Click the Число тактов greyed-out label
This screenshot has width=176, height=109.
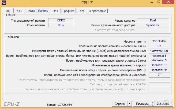pyautogui.click(x=81, y=80)
